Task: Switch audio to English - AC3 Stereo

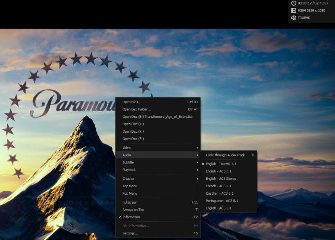Action: [x=221, y=179]
